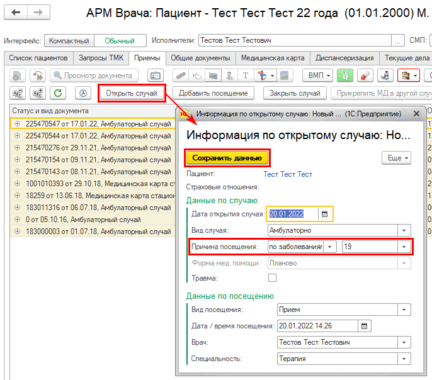Viewport: 432px width, 380px height.
Task: Click the red pill icon
Action: pos(364,75)
